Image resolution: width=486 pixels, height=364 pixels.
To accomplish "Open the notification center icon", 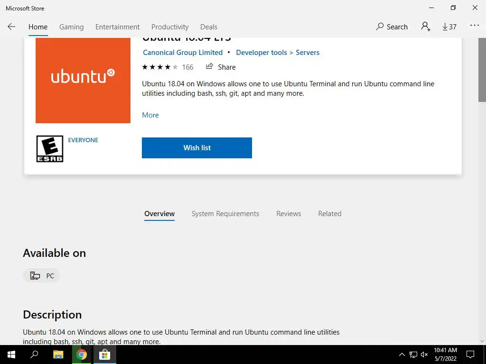I will click(470, 355).
